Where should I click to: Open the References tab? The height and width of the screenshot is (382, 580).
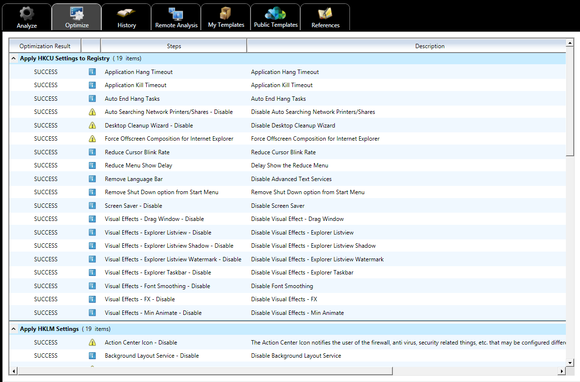[325, 17]
